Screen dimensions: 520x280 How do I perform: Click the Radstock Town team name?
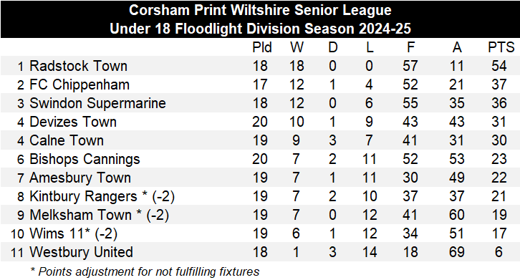(x=78, y=66)
